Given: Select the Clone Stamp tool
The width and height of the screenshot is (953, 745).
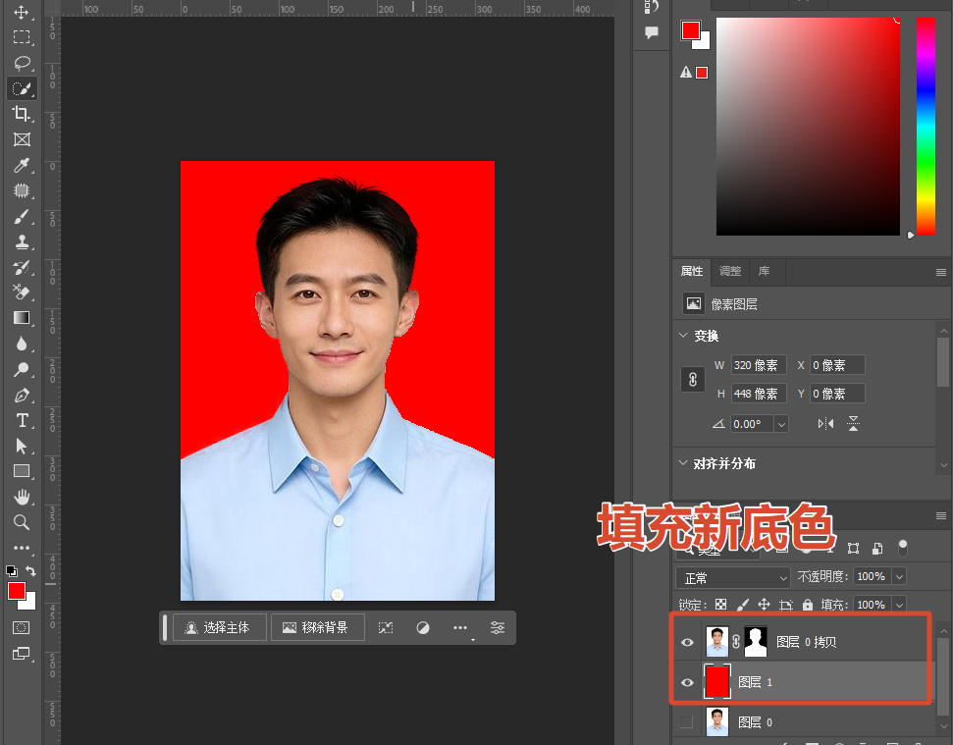Looking at the screenshot, I should click(22, 241).
